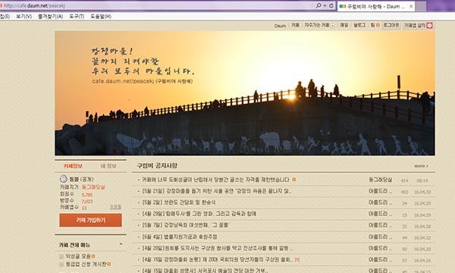Click the member grade icon beside 공개
Image resolution: width=455 pixels, height=273 pixels.
click(x=64, y=179)
